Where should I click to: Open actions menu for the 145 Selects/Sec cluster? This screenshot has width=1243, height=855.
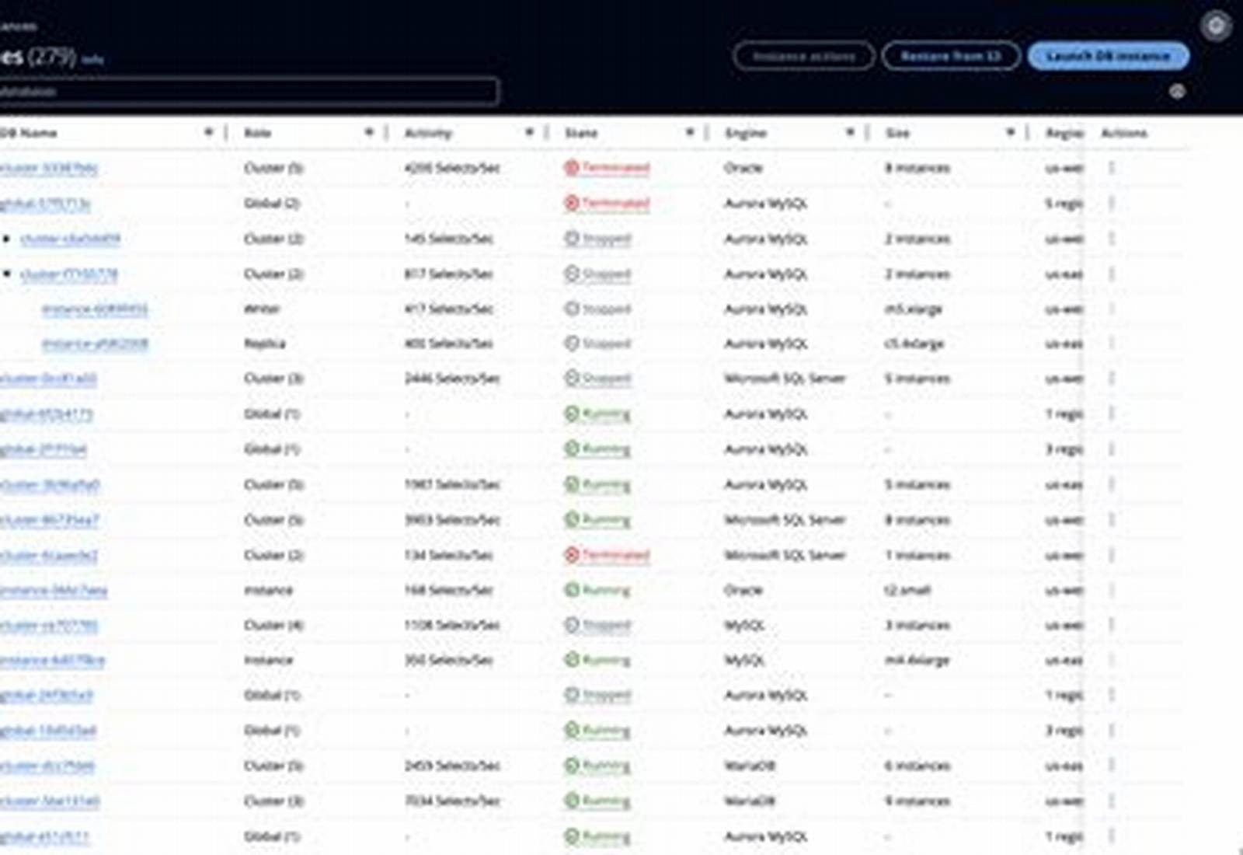(x=1112, y=239)
